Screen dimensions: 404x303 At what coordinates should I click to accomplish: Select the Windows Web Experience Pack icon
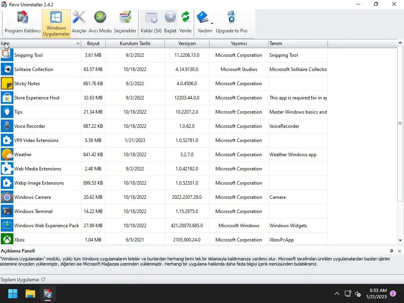7,225
